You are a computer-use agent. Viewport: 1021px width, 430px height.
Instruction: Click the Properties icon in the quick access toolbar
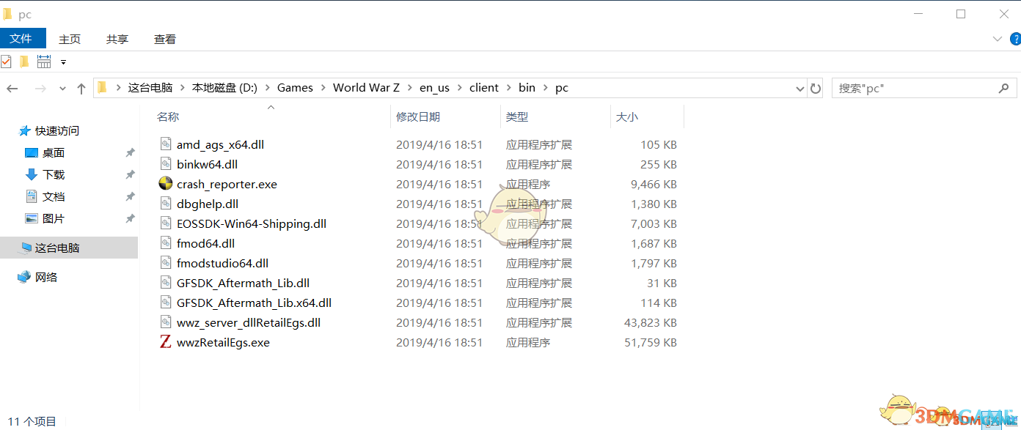(6, 62)
